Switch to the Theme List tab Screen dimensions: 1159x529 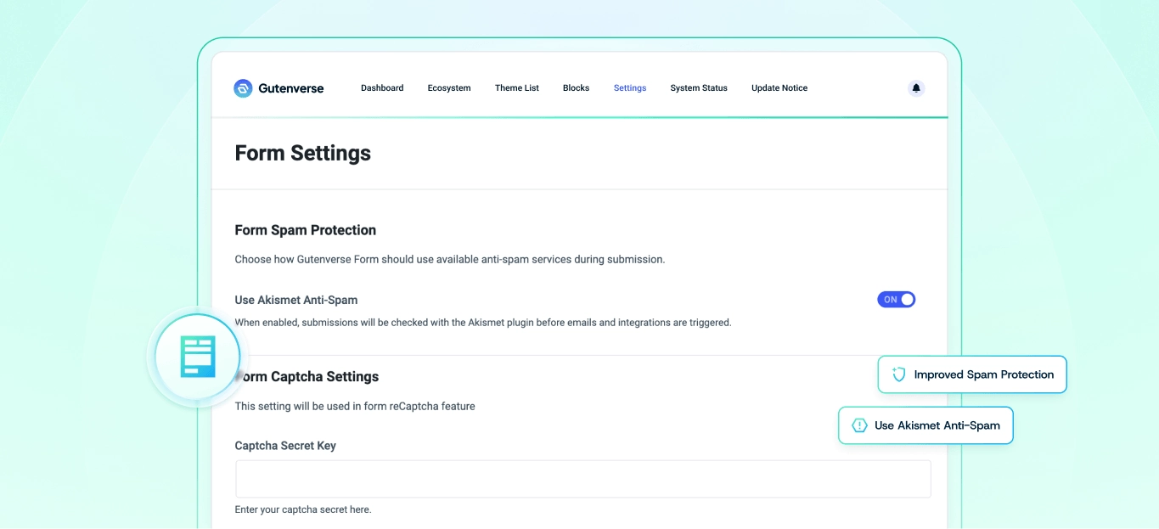[517, 88]
